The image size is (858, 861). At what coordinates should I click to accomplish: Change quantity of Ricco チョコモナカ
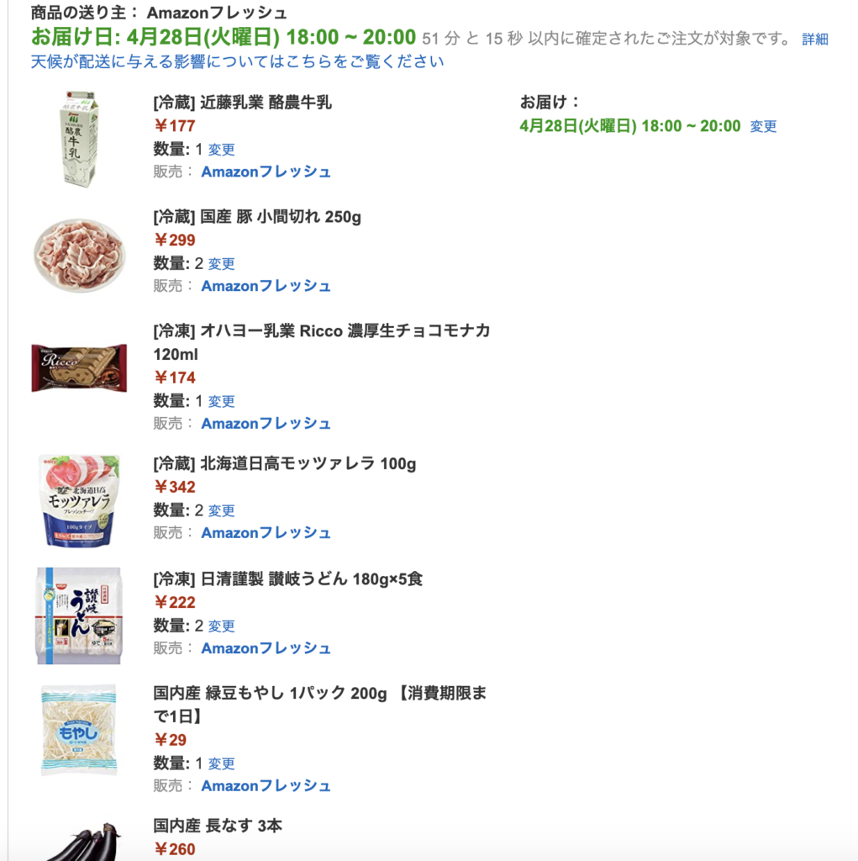pos(221,401)
